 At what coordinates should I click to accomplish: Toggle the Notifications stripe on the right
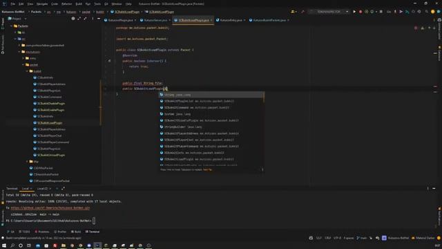coord(439,216)
